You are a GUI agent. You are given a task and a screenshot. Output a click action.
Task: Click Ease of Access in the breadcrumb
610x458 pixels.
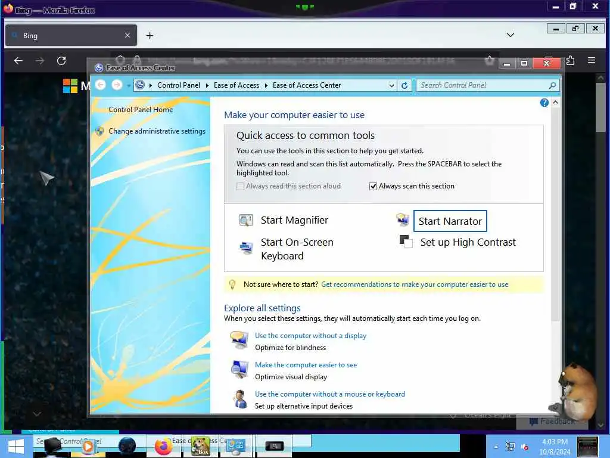point(236,85)
